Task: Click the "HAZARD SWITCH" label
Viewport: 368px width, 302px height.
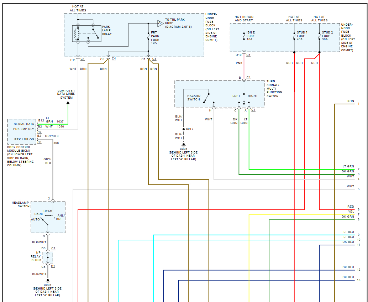Action: (194, 98)
